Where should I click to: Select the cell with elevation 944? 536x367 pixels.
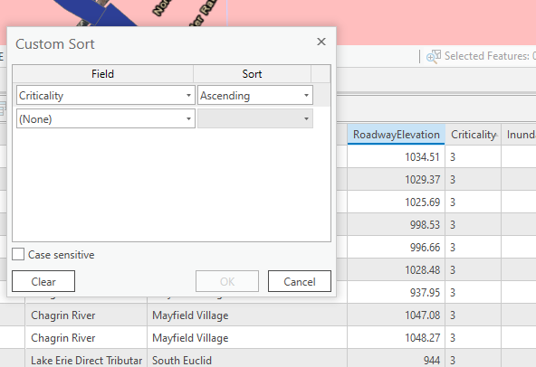pos(397,359)
